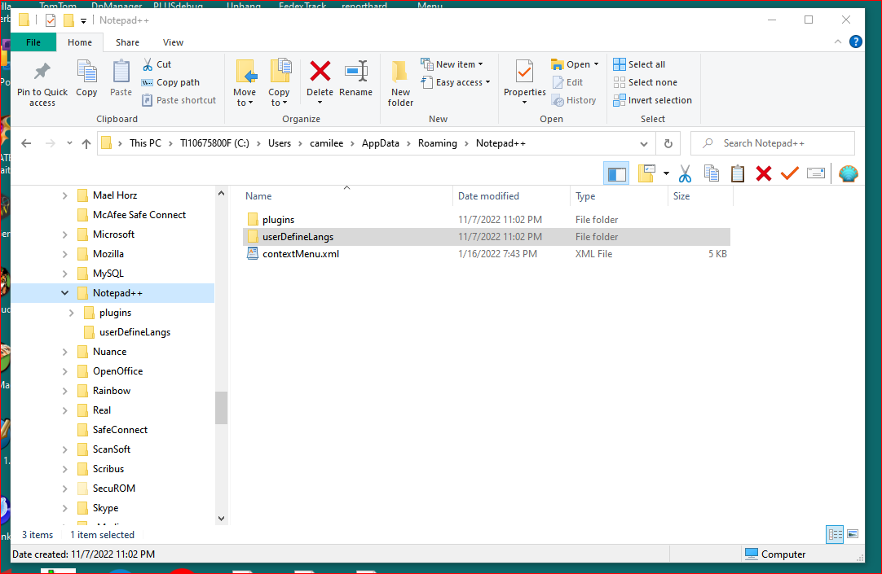Click the blue shell icon in toolbar
This screenshot has width=882, height=574.
pos(849,174)
